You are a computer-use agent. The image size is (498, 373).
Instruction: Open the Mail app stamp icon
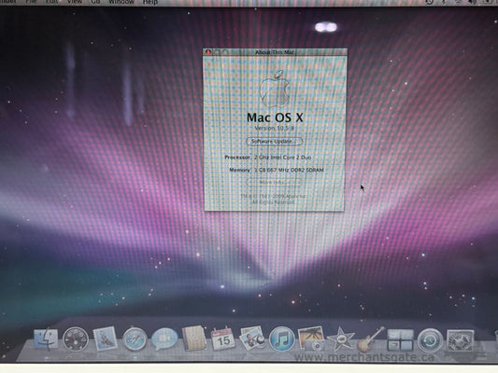coord(106,338)
